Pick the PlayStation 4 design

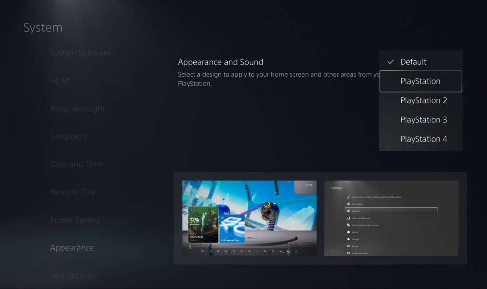pyautogui.click(x=421, y=139)
